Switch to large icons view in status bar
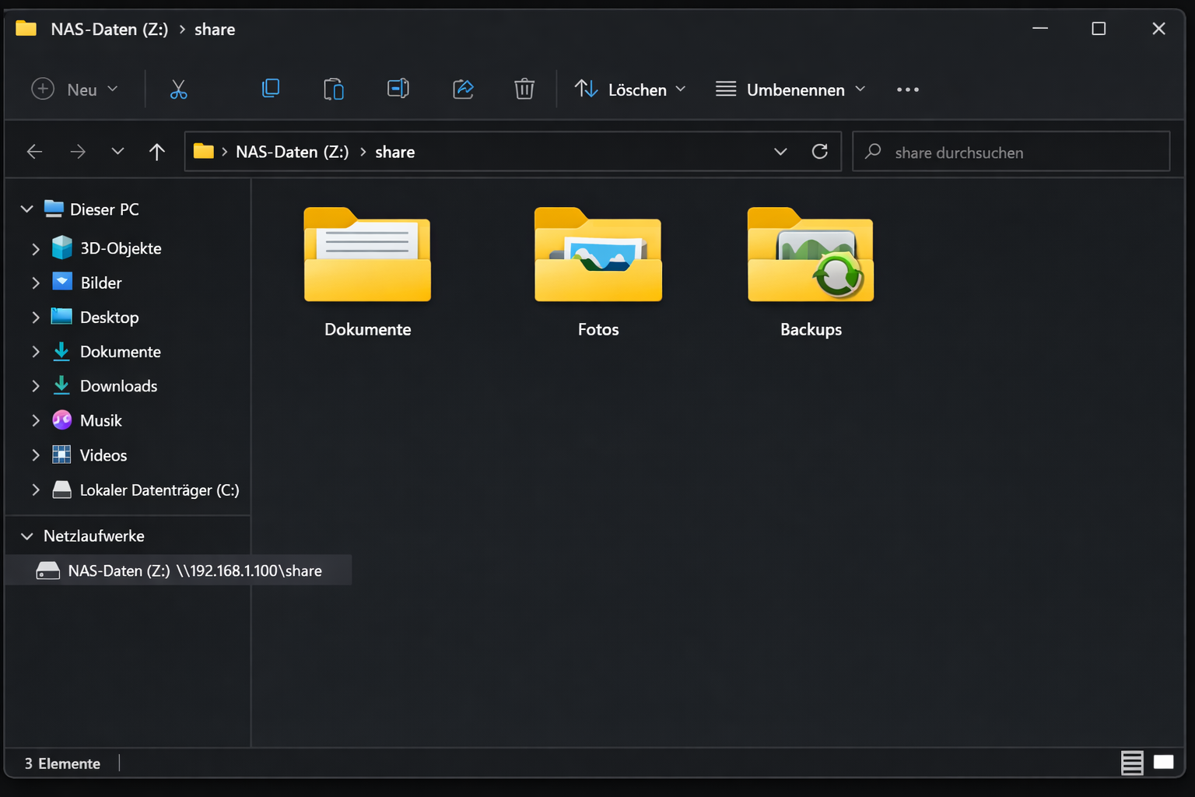Viewport: 1195px width, 797px height. (1163, 763)
